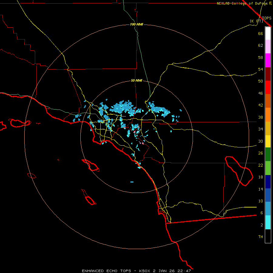Click the "KSOX" radar site identifier

[144, 271]
